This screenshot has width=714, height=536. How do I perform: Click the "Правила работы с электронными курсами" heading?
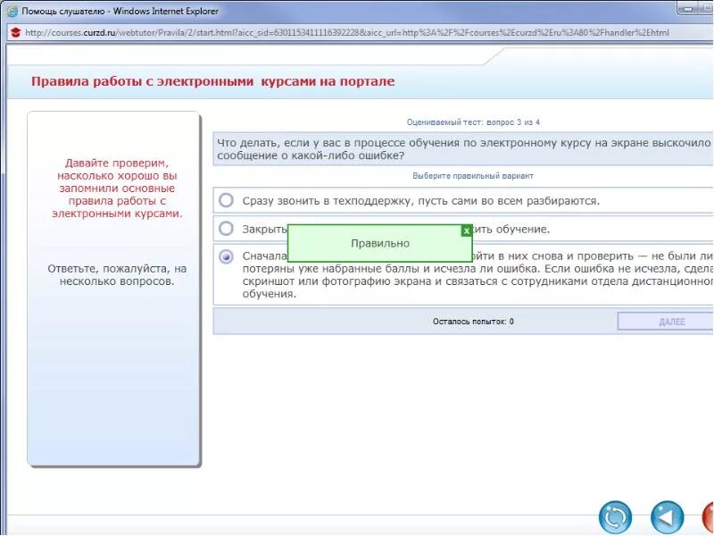click(x=212, y=81)
